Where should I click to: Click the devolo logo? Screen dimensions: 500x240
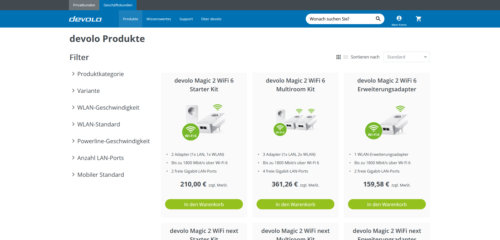pos(85,19)
